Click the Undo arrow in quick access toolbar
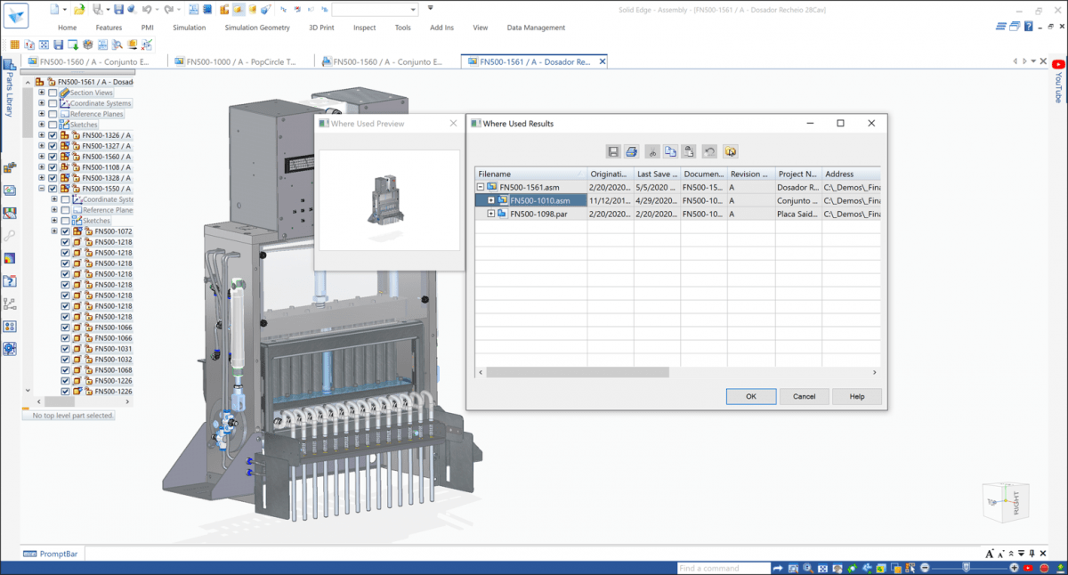The height and width of the screenshot is (575, 1068). [145, 9]
